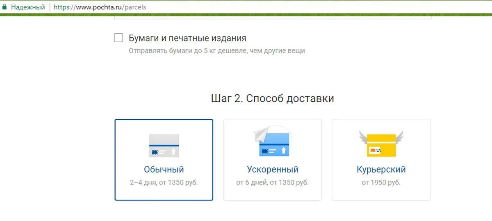This screenshot has height=221, width=492.
Task: Click the "Надежный" security label
Action: pos(28,7)
